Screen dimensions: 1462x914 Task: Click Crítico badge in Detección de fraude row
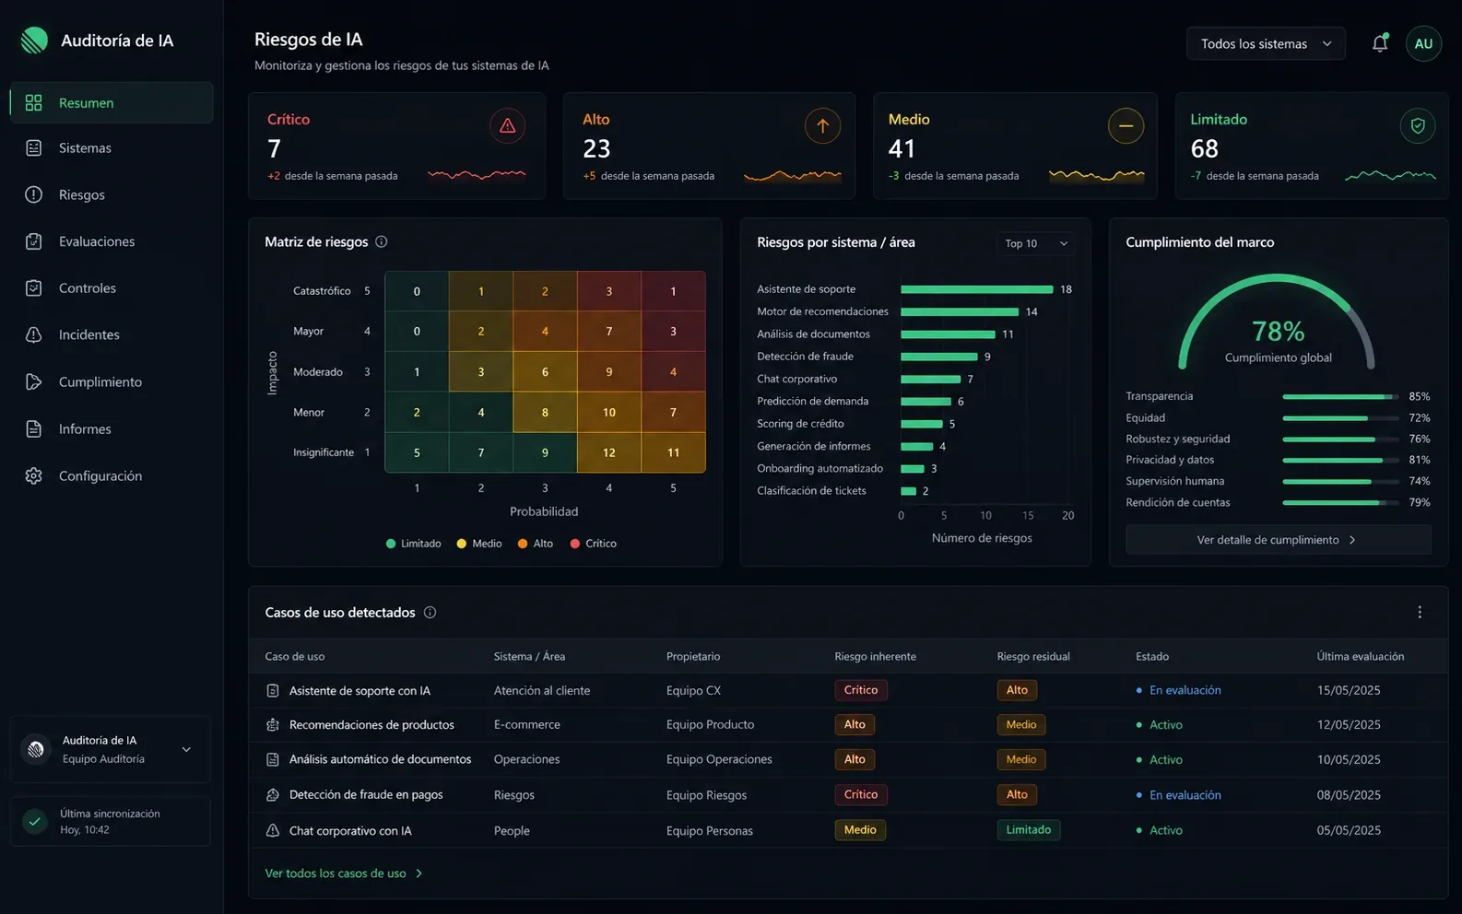(x=860, y=795)
